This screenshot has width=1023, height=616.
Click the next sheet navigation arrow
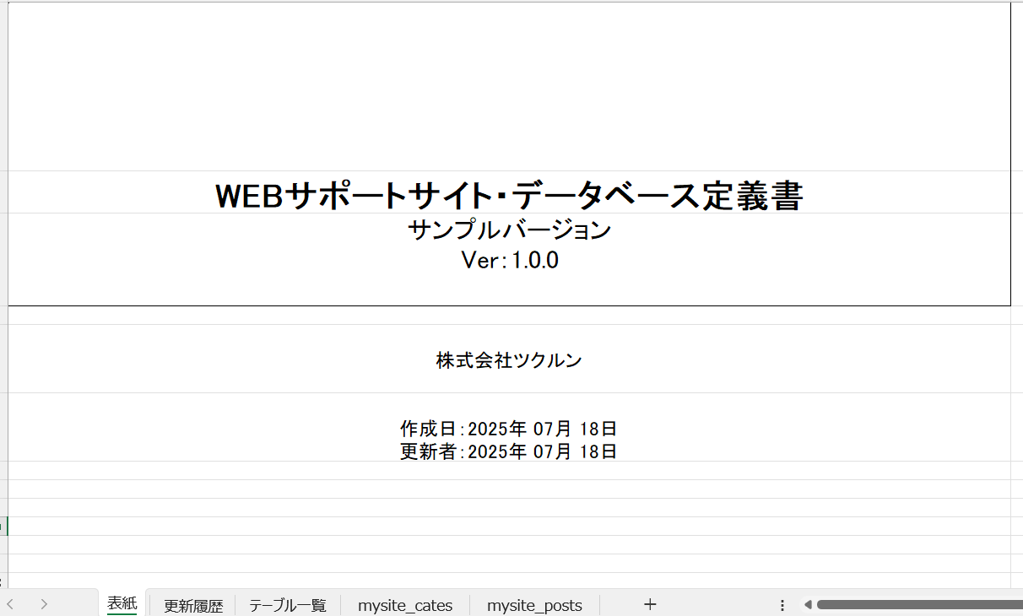[44, 604]
